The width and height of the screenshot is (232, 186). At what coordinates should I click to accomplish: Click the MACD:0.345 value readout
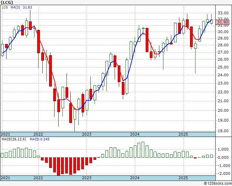click(x=40, y=139)
